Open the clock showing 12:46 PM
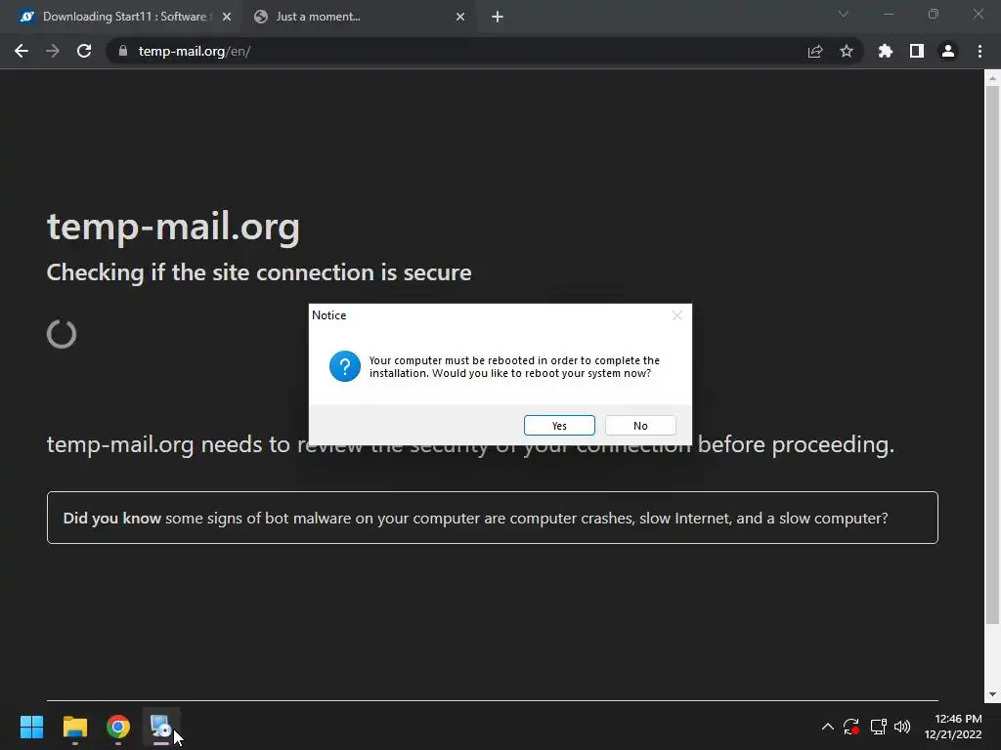Viewport: 1001px width, 750px height. point(953,727)
